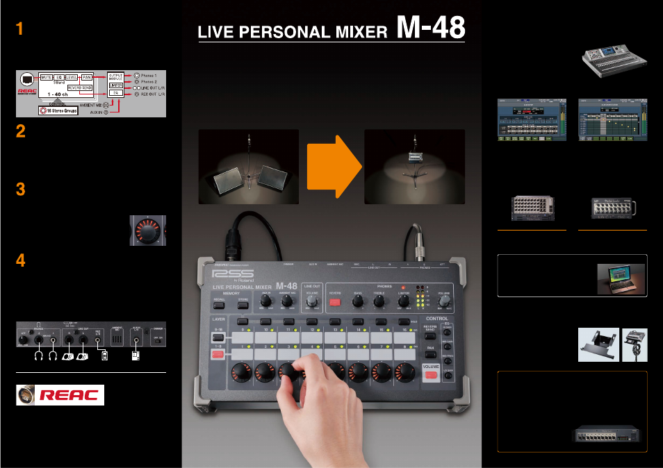663x468 pixels.
Task: Click the LIMITER knob in PHONES section
Action: click(403, 301)
